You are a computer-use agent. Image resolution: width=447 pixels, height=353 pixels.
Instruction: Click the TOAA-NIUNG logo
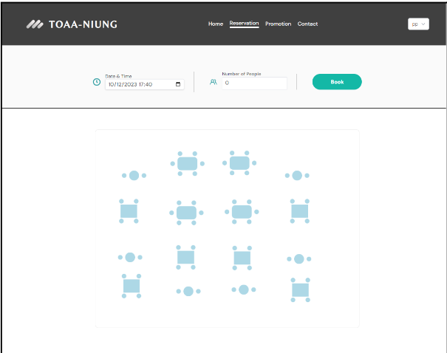(72, 24)
